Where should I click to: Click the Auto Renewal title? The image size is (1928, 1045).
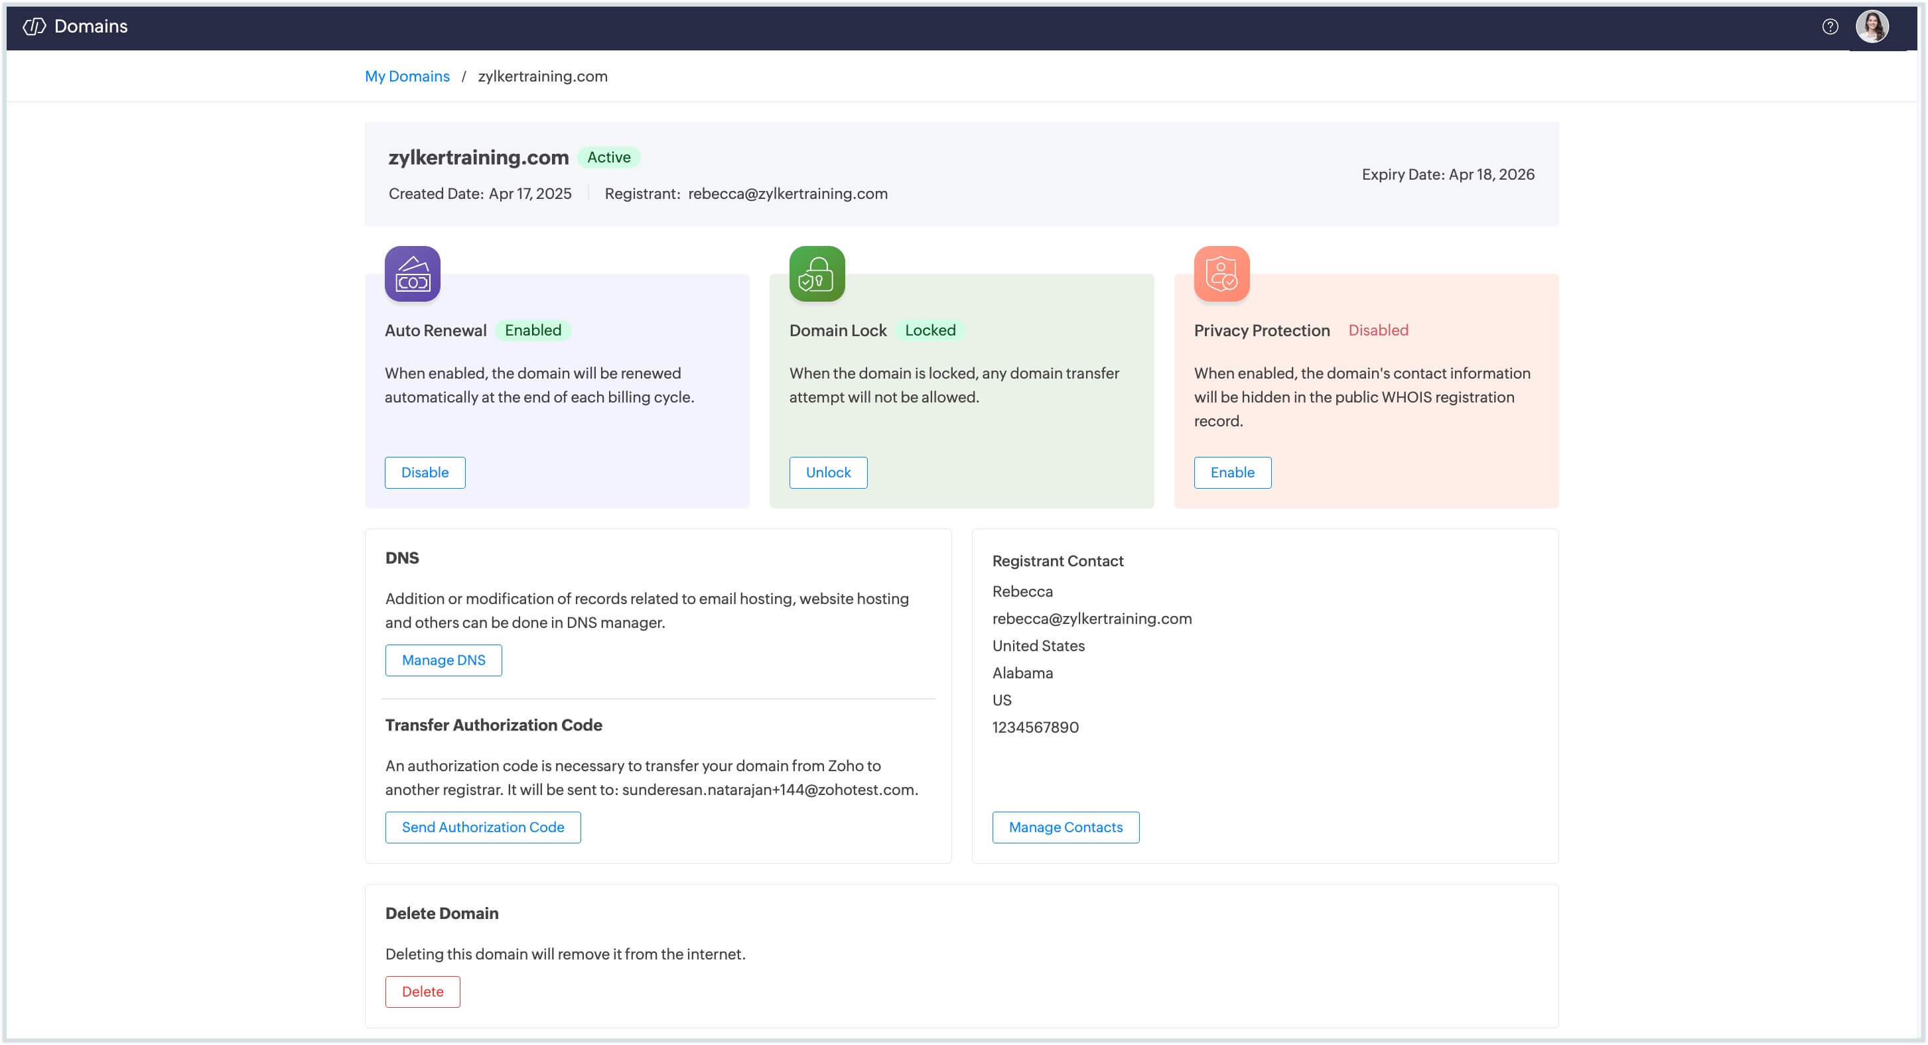click(x=436, y=331)
